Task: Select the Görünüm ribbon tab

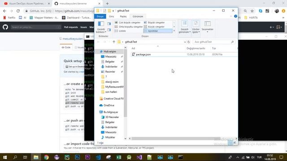Action: [x=138, y=17]
